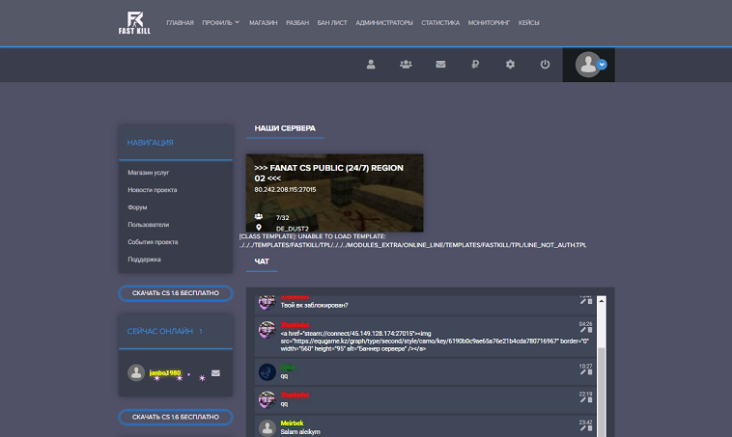Screen dimensions: 732x437
Task: Open settings with the gear icon
Action: pos(510,65)
